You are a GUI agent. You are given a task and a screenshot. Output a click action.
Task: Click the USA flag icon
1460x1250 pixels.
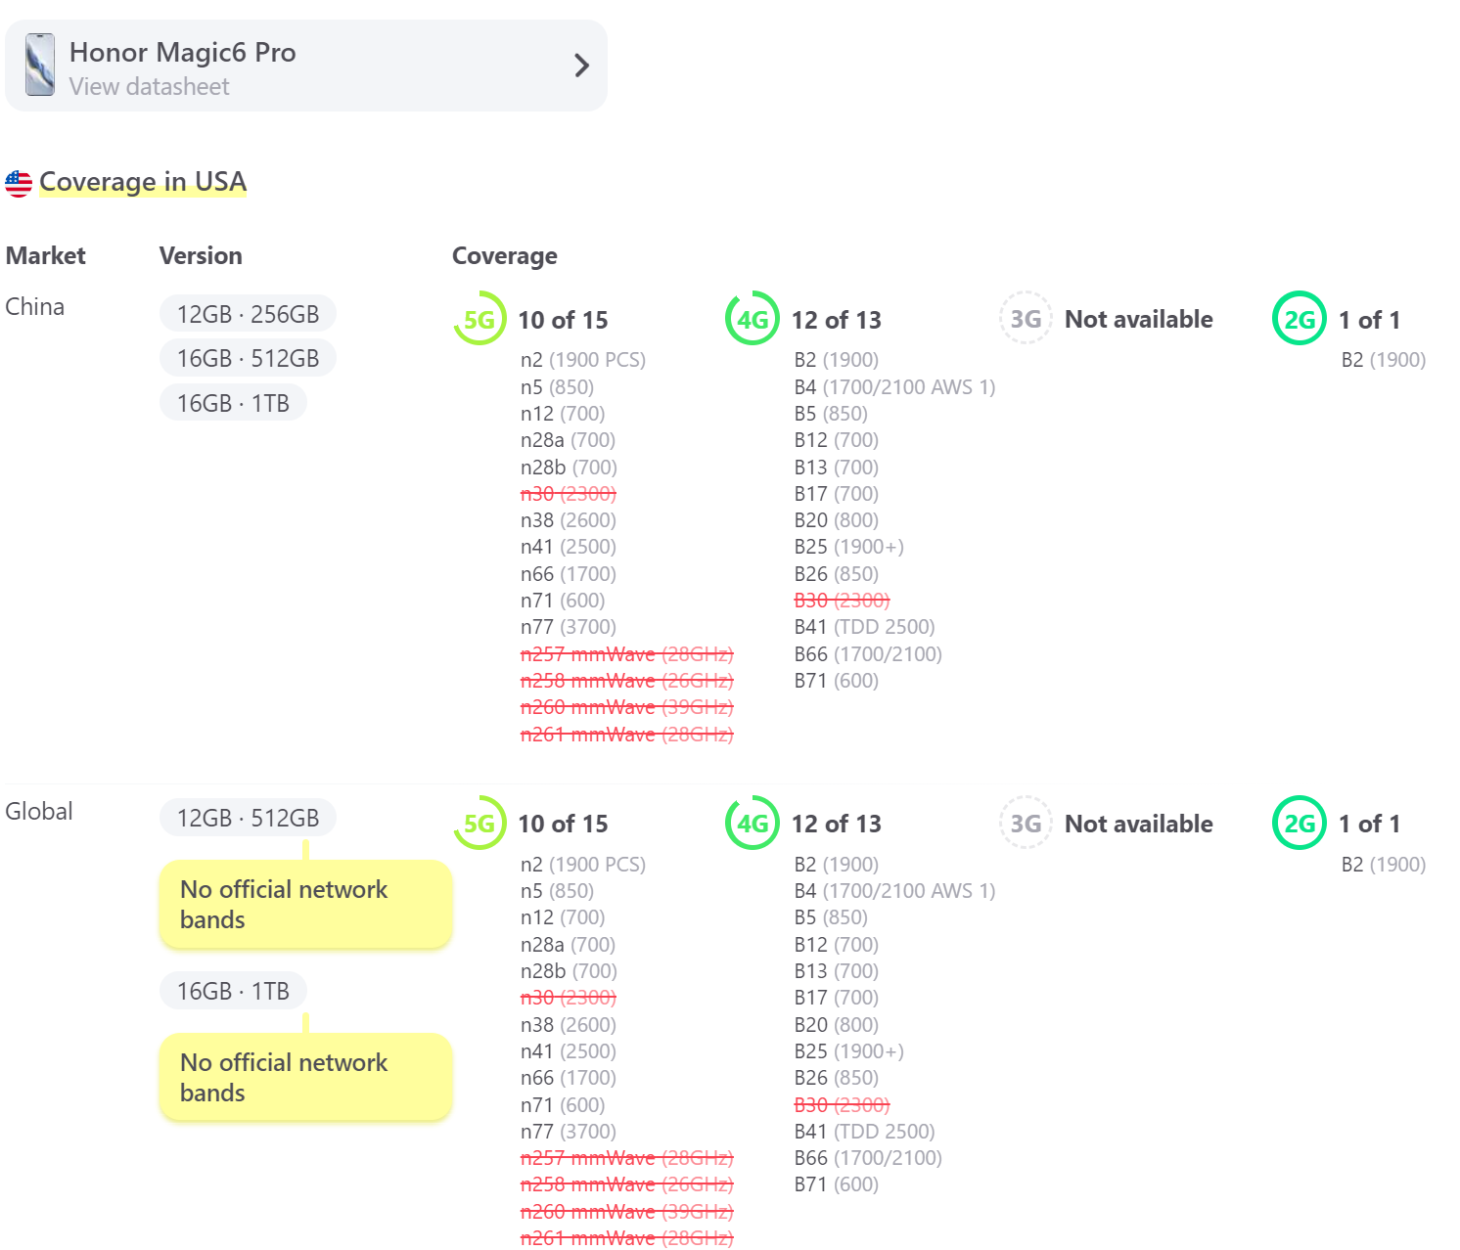point(19,183)
